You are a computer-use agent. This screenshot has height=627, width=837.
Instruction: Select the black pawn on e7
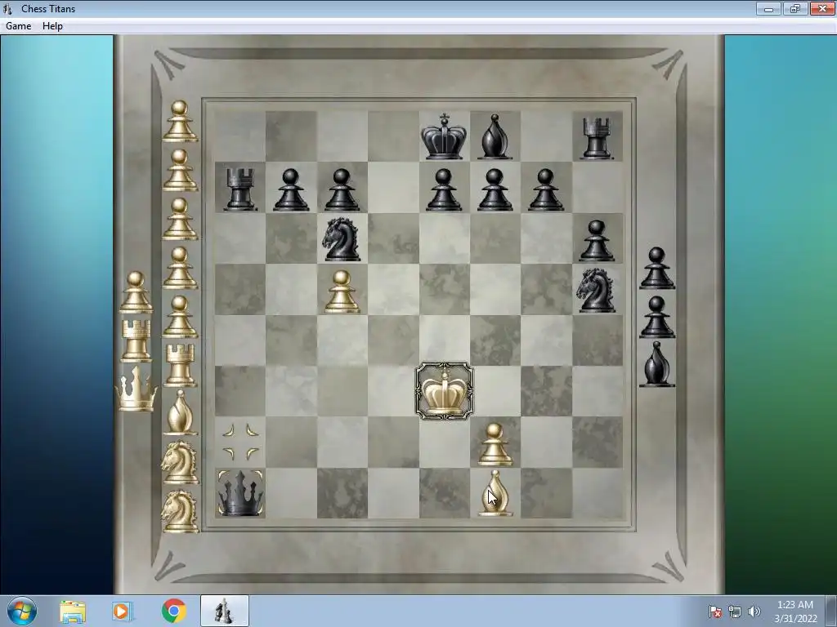coord(444,189)
